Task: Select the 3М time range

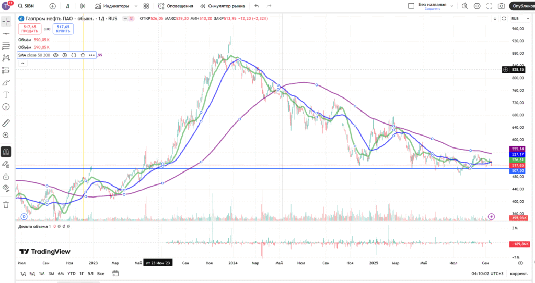Action: [x=51, y=274]
